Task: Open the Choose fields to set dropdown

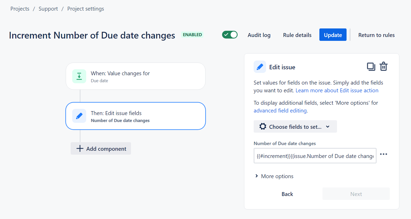Action: (295, 126)
